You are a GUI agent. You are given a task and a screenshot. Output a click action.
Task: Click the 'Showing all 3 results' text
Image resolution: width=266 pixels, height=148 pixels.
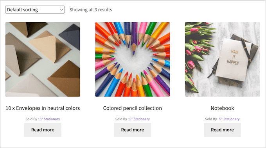pyautogui.click(x=91, y=10)
